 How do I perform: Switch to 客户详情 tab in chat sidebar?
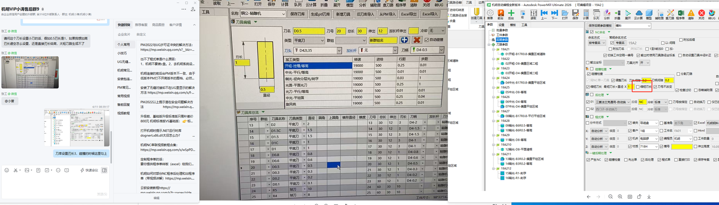tap(175, 25)
